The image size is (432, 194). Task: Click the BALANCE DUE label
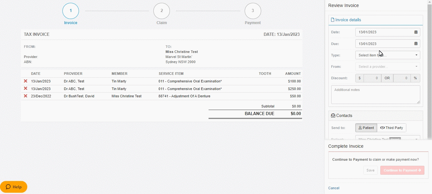click(260, 113)
